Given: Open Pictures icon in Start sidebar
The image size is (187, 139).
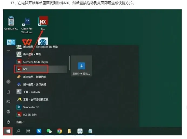Looking at the screenshot, I should coord(8,102).
